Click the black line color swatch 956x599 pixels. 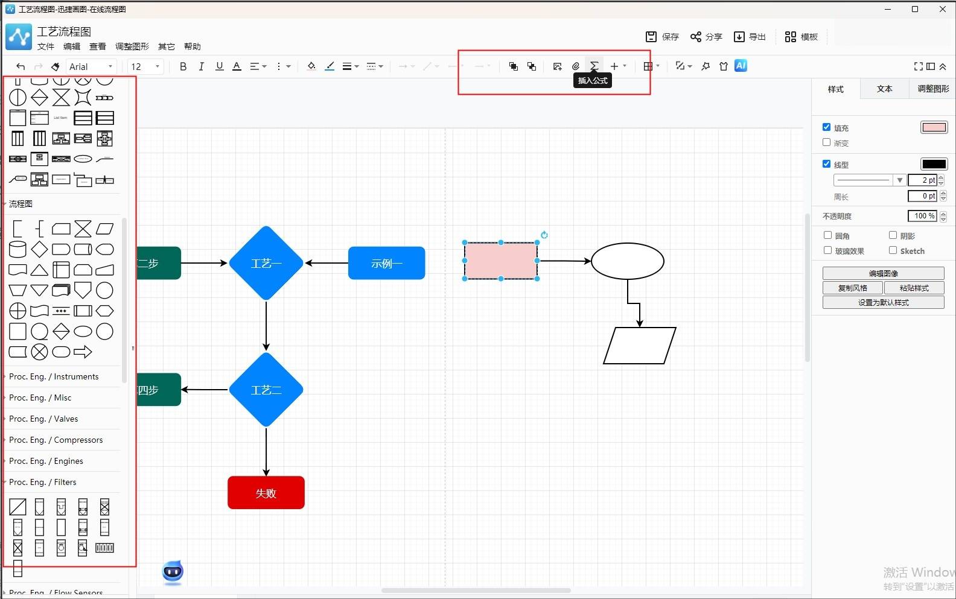pyautogui.click(x=934, y=164)
